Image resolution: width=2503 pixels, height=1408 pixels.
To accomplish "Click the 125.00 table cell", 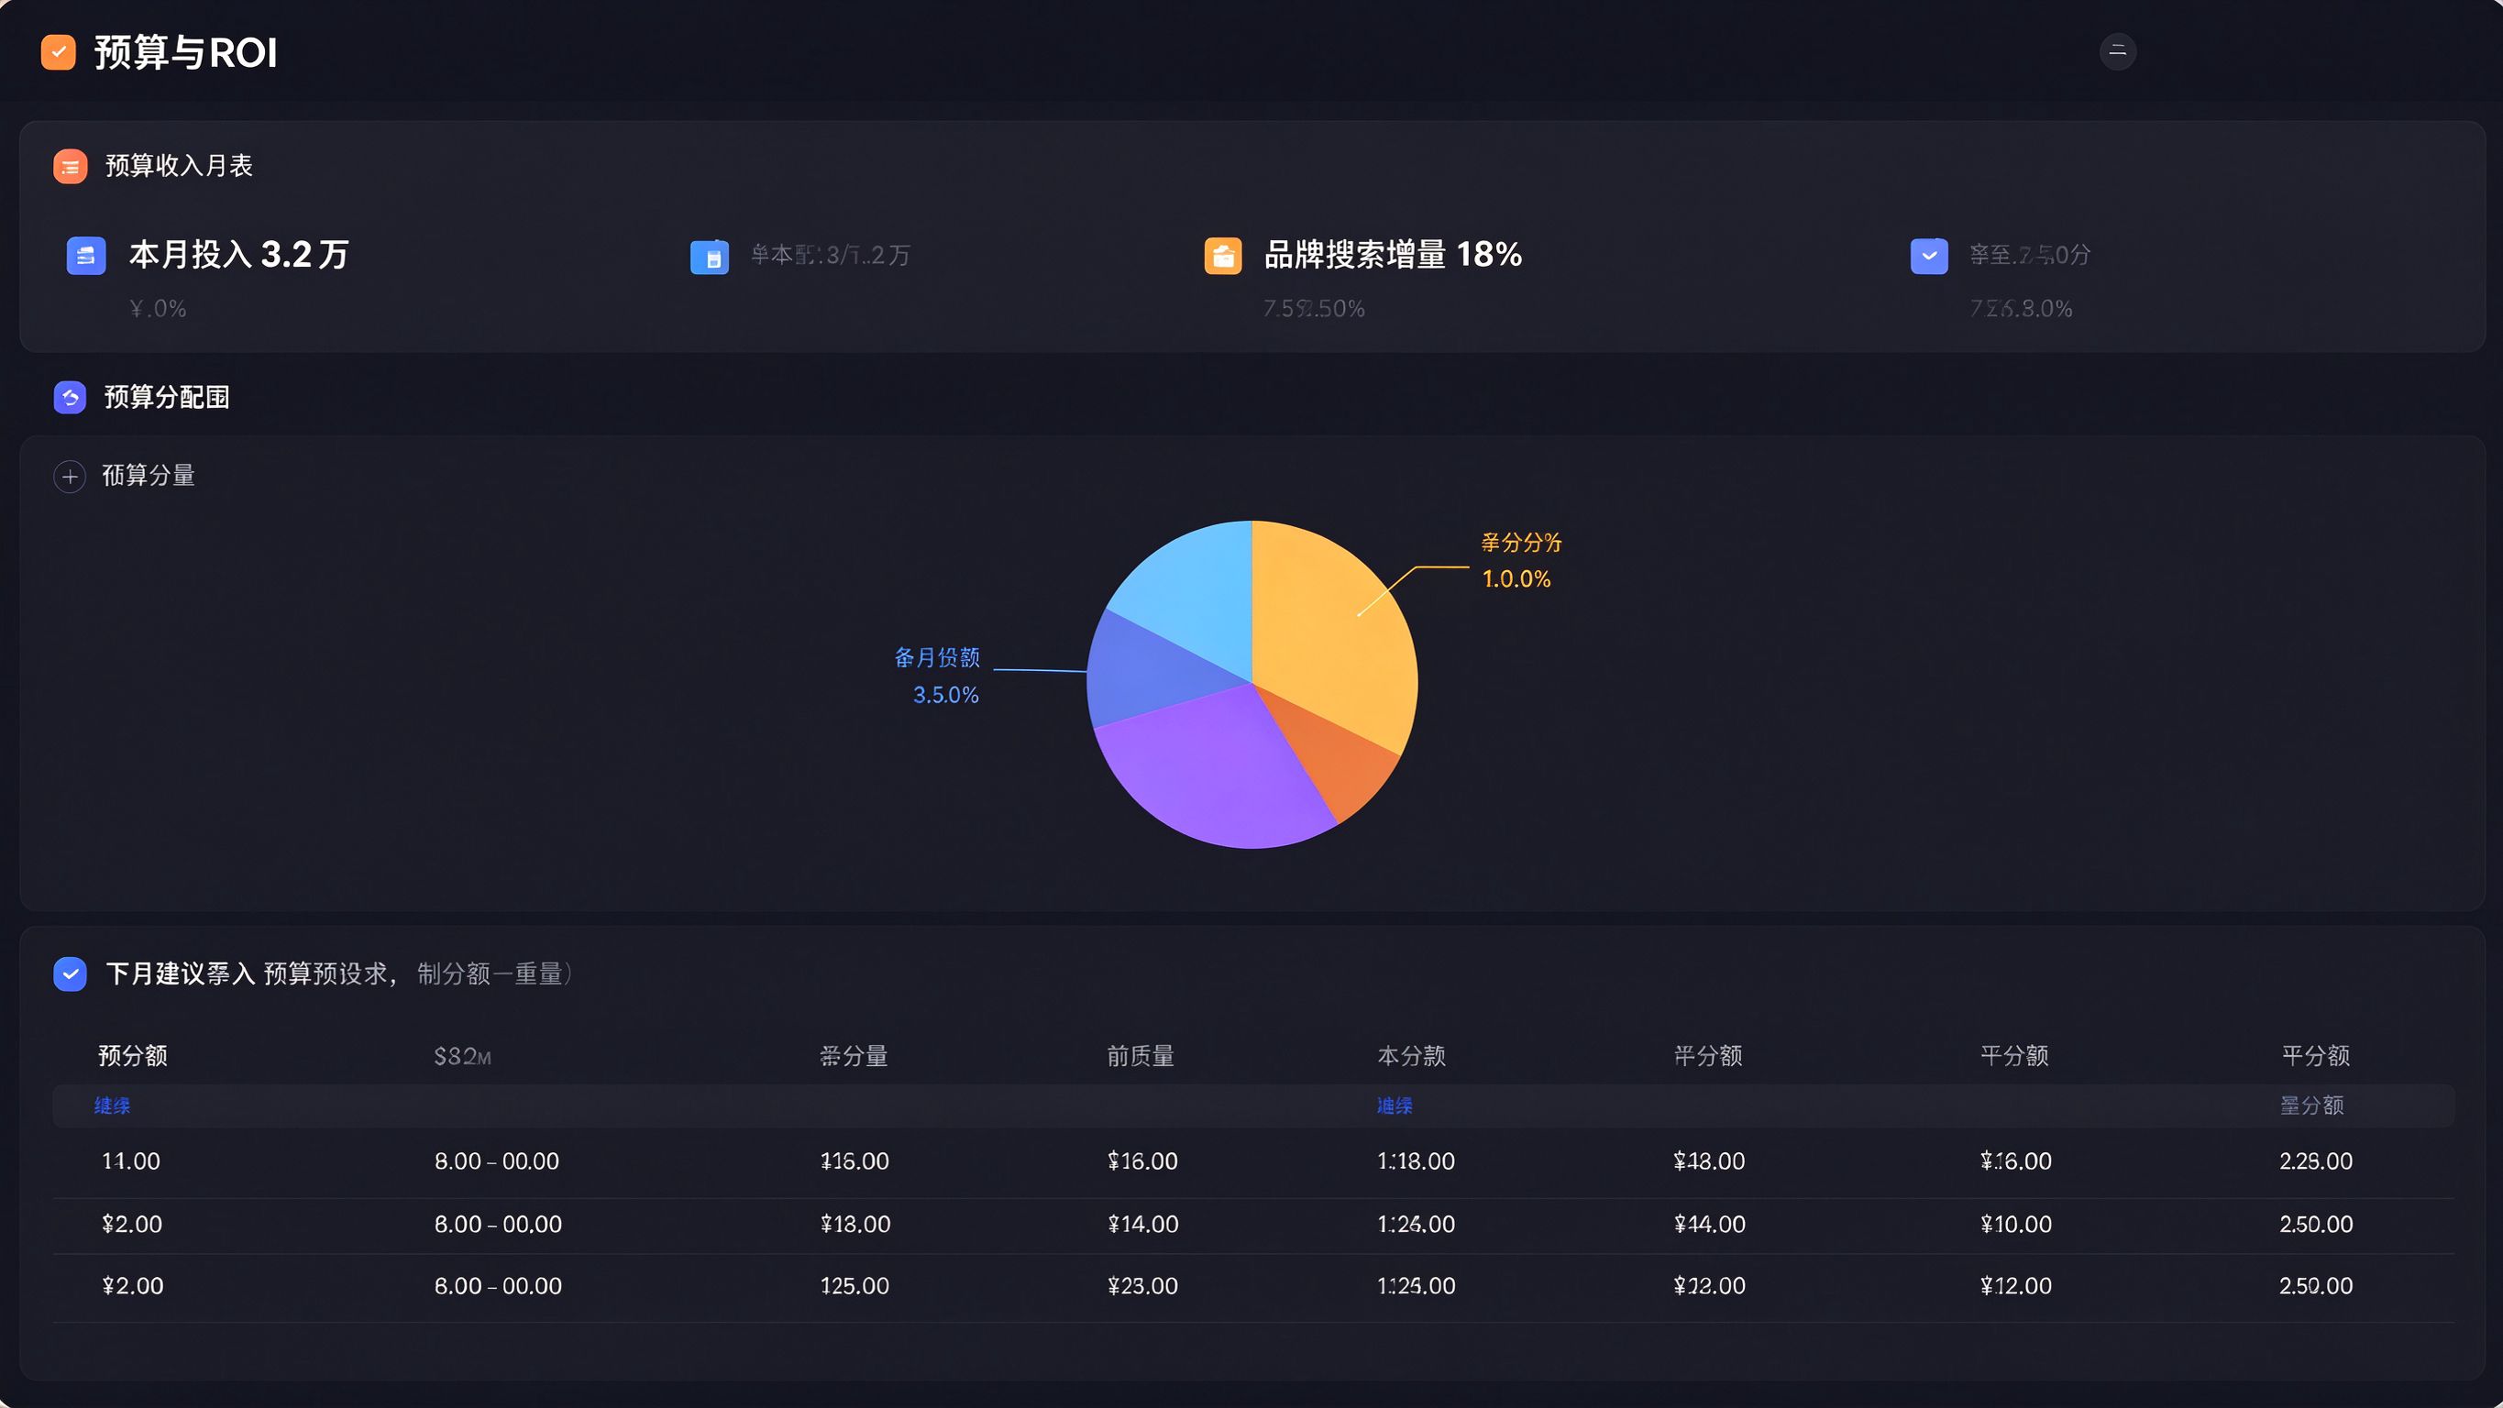I will click(x=855, y=1286).
